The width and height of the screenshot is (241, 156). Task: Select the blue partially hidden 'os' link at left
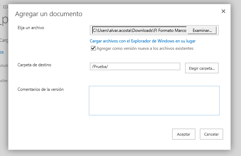tap(2, 52)
